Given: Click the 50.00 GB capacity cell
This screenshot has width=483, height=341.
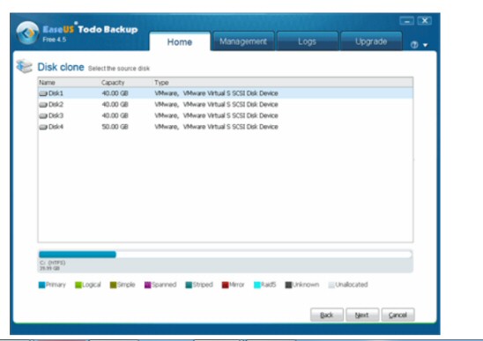Looking at the screenshot, I should click(115, 127).
